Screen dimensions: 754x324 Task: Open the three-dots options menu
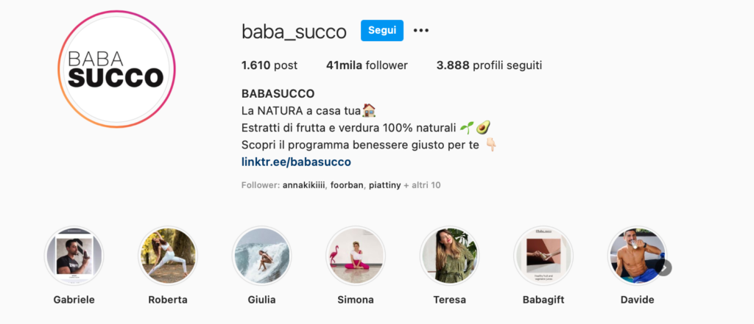click(x=420, y=31)
